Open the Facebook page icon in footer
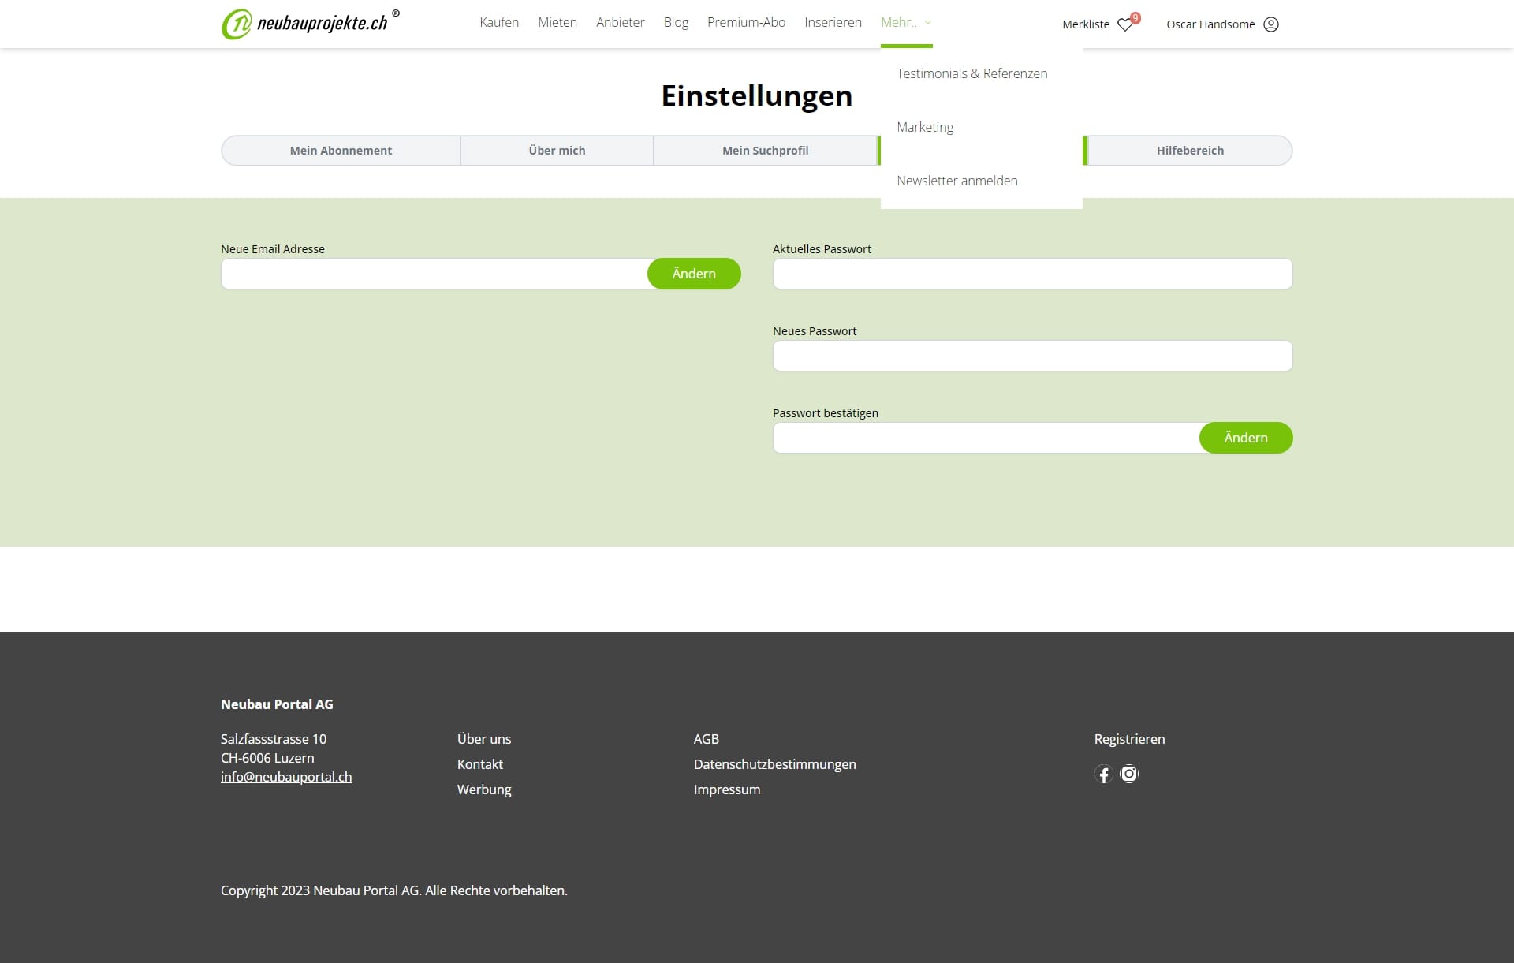 coord(1103,774)
